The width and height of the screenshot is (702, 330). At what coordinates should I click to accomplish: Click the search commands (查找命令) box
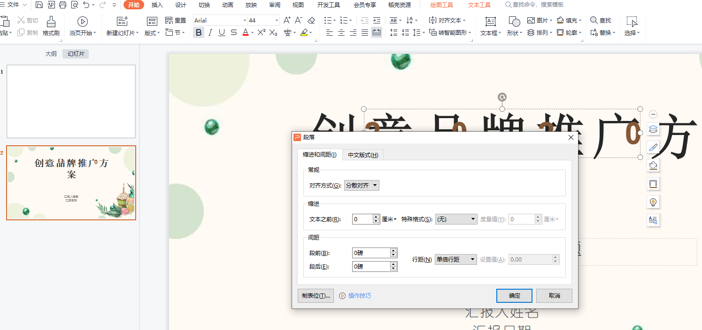click(x=534, y=5)
